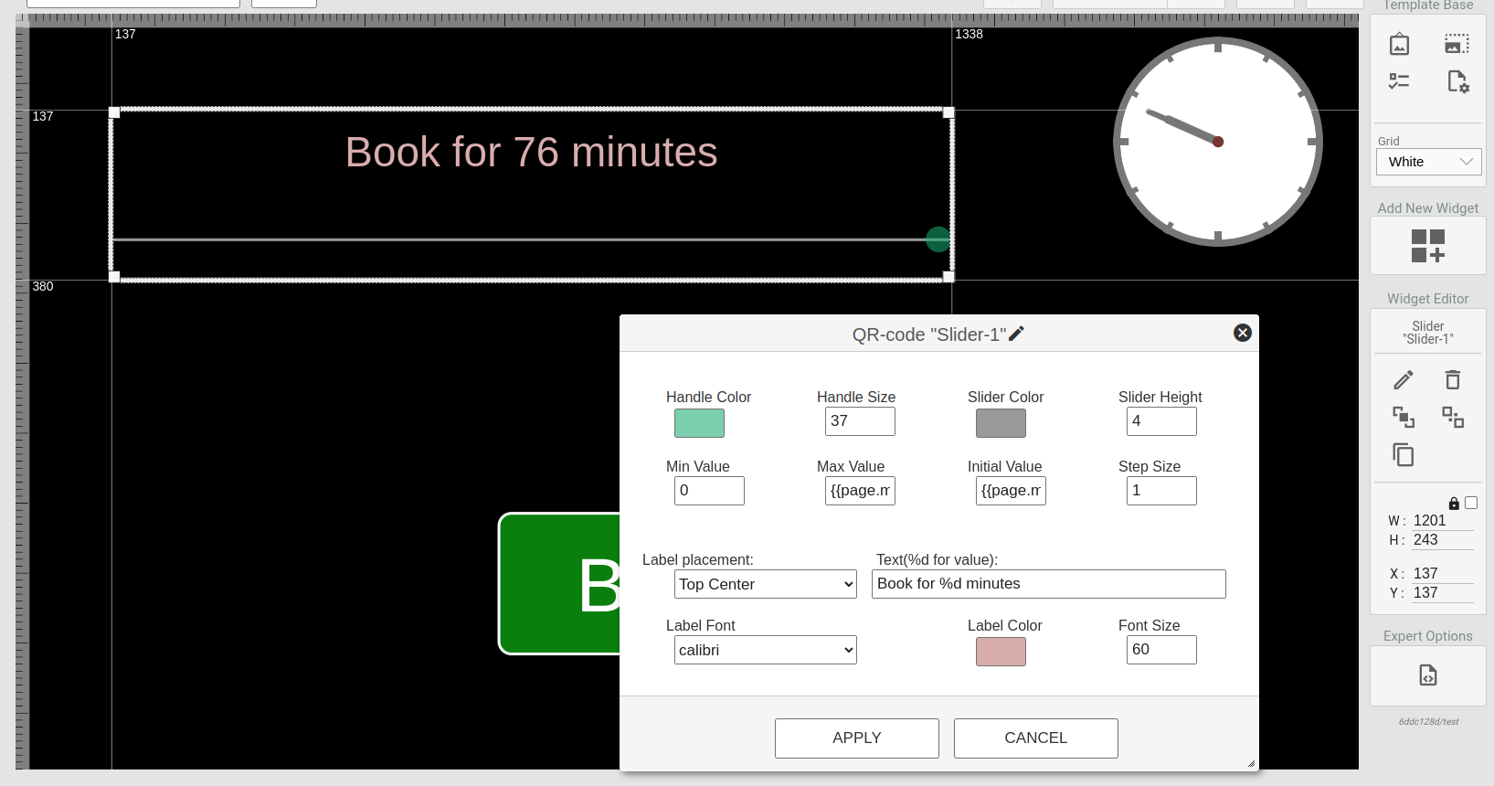This screenshot has width=1494, height=786.
Task: Click the W width field
Action: coord(1442,521)
